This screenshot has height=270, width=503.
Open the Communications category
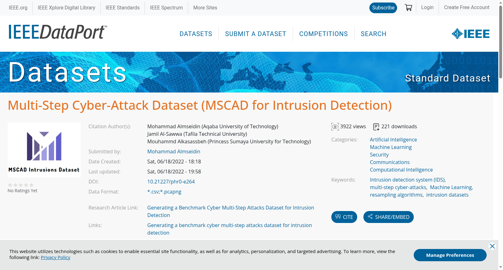[x=390, y=162]
